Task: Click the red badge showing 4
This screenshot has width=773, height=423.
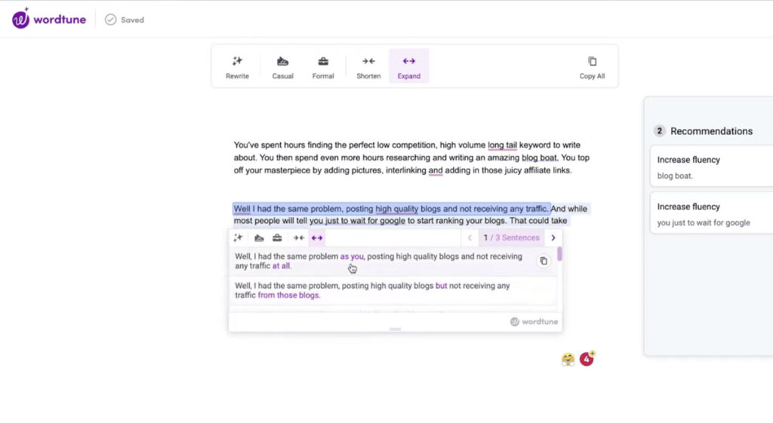Action: pos(587,359)
